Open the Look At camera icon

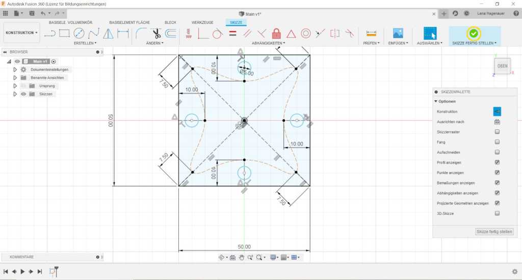coord(232,258)
